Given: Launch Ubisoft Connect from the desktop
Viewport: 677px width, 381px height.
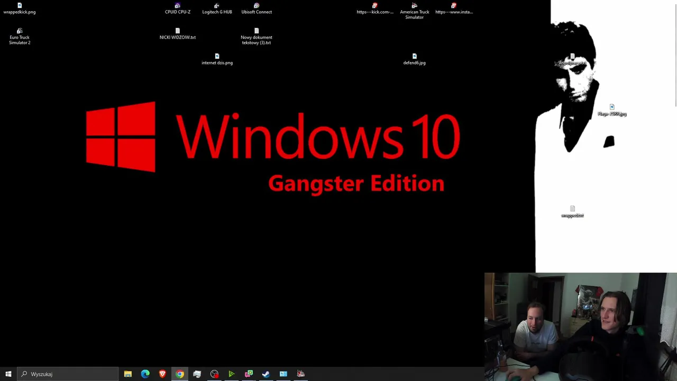Looking at the screenshot, I should (x=257, y=8).
